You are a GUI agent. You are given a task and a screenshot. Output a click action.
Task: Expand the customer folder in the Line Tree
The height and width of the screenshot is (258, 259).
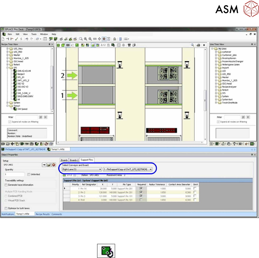[216, 52]
